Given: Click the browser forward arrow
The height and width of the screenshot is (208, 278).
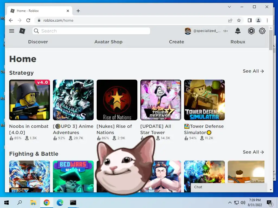Looking at the screenshot, I should tap(20, 20).
